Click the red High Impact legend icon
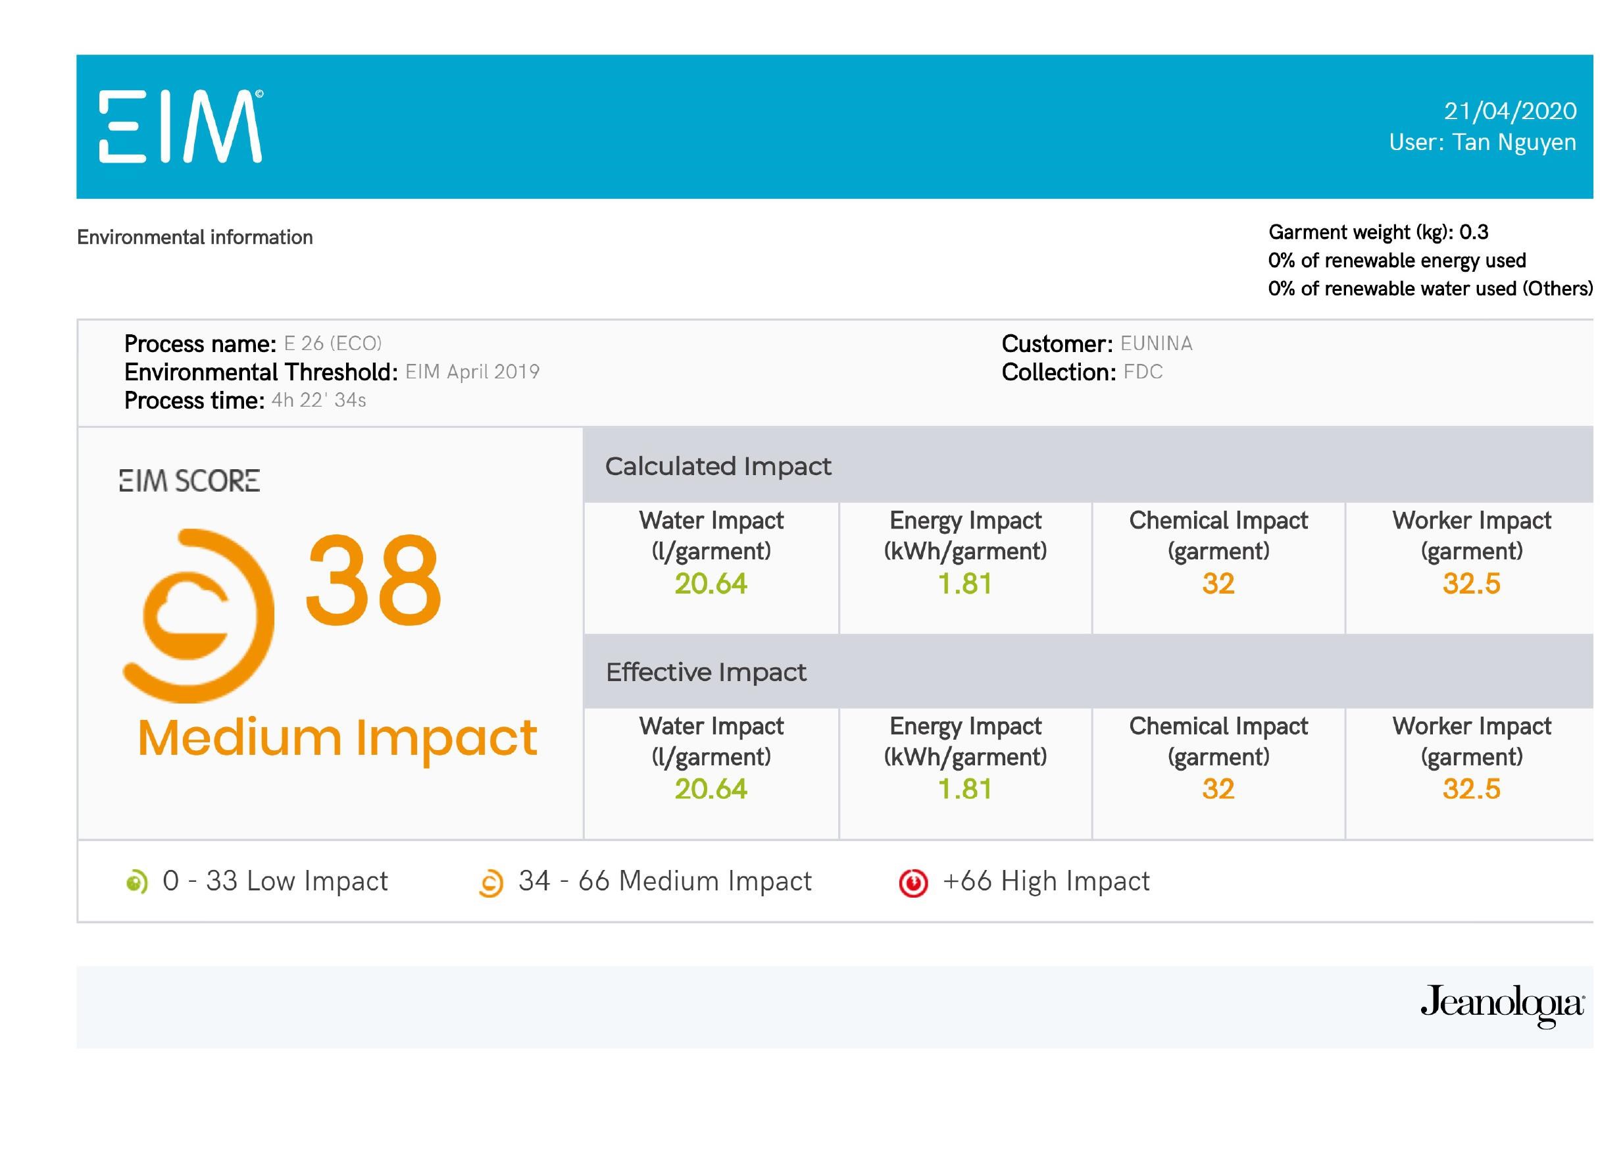 pos(913,882)
